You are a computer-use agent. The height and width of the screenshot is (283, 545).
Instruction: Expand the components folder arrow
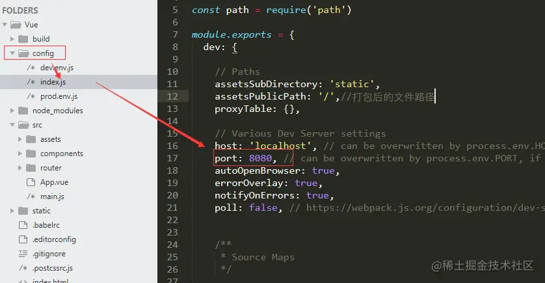click(20, 154)
